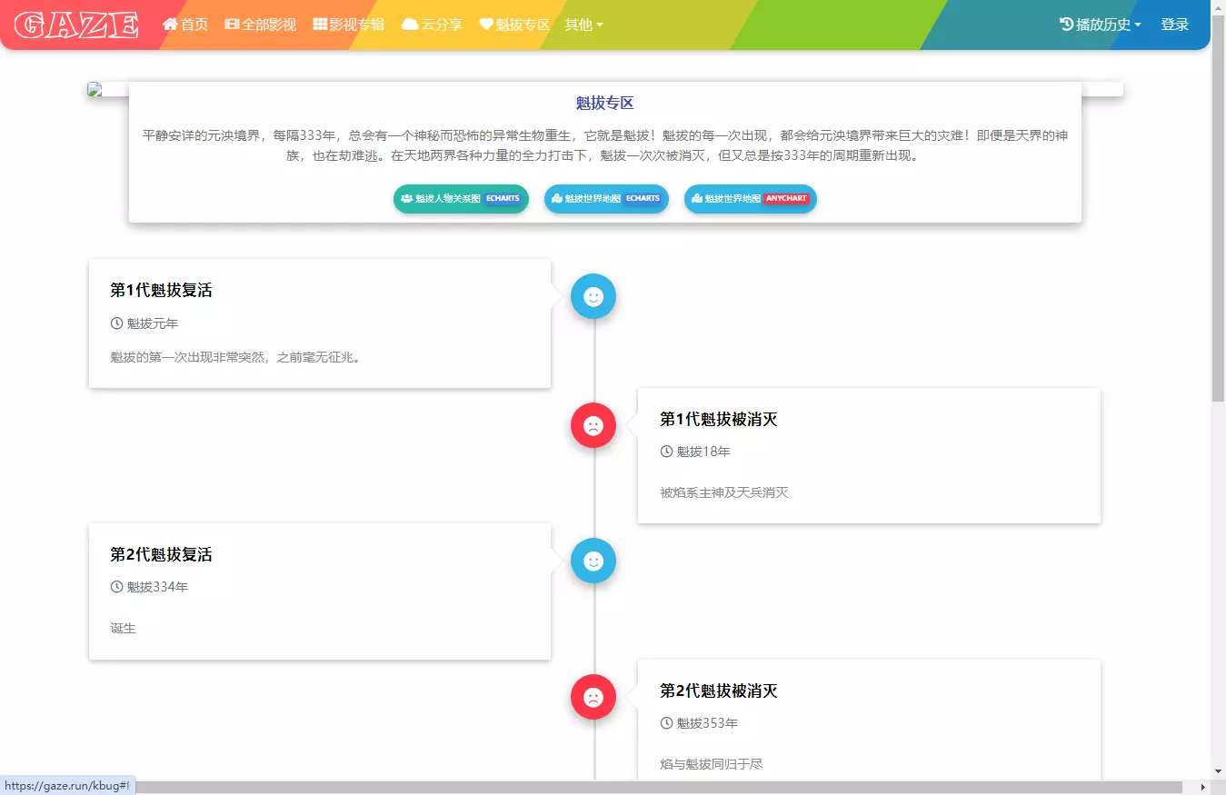
Task: Select 魁拔专区 in the navbar
Action: click(515, 25)
